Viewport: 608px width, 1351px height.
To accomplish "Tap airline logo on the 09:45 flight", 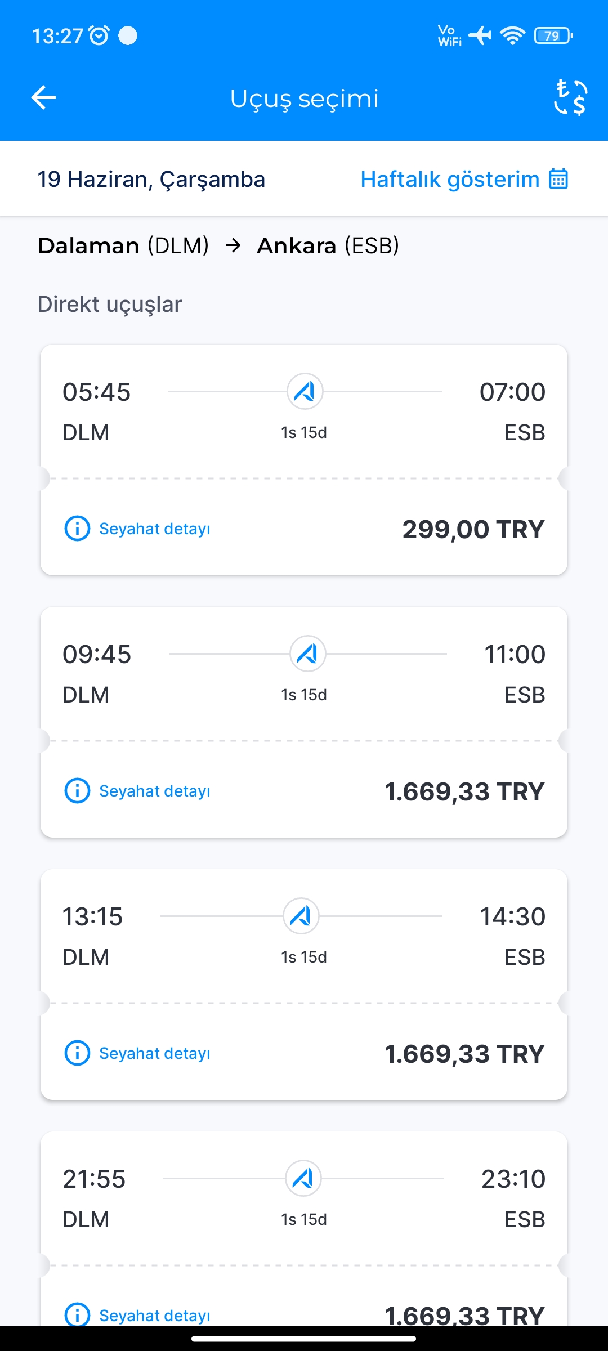I will click(x=307, y=654).
